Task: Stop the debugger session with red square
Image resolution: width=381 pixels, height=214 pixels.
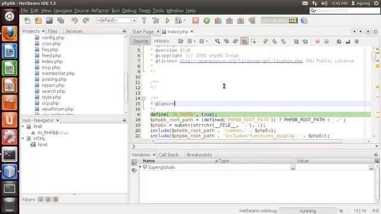Action: tap(195, 20)
